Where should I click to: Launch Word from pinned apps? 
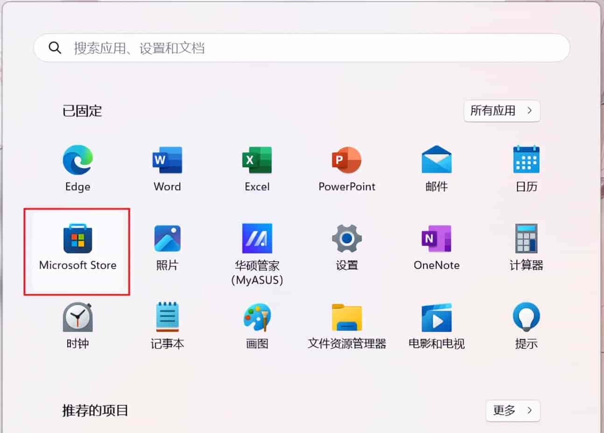click(167, 160)
